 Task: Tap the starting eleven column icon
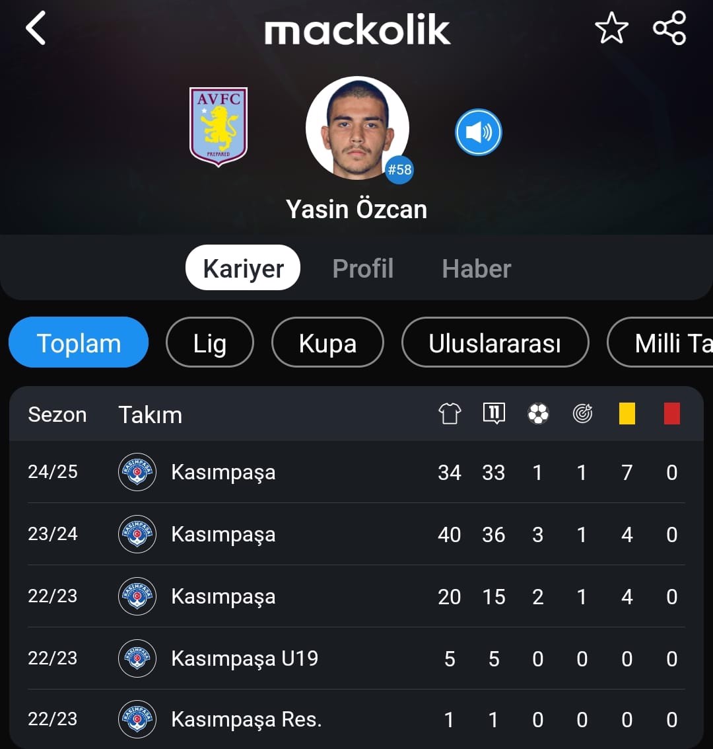[x=494, y=414]
